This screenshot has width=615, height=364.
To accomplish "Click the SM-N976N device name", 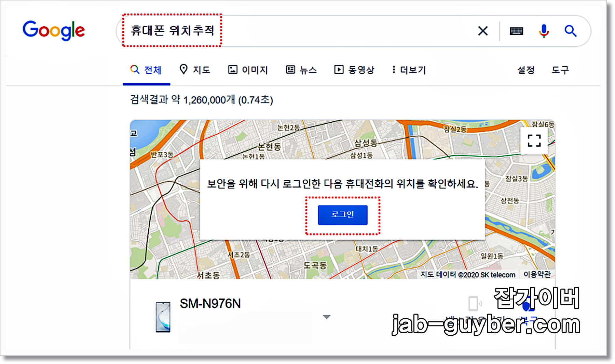I will pos(210,303).
